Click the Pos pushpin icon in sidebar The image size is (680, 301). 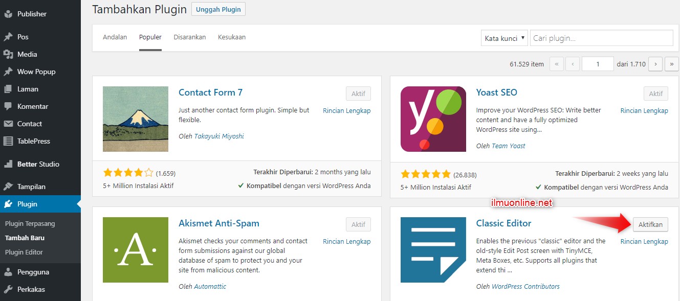(8, 37)
